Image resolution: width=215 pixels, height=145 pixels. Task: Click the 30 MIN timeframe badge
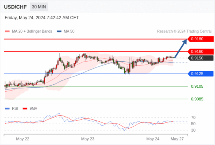[x=39, y=7]
